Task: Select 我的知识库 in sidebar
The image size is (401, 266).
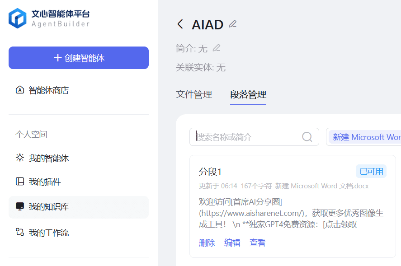Action: click(79, 207)
